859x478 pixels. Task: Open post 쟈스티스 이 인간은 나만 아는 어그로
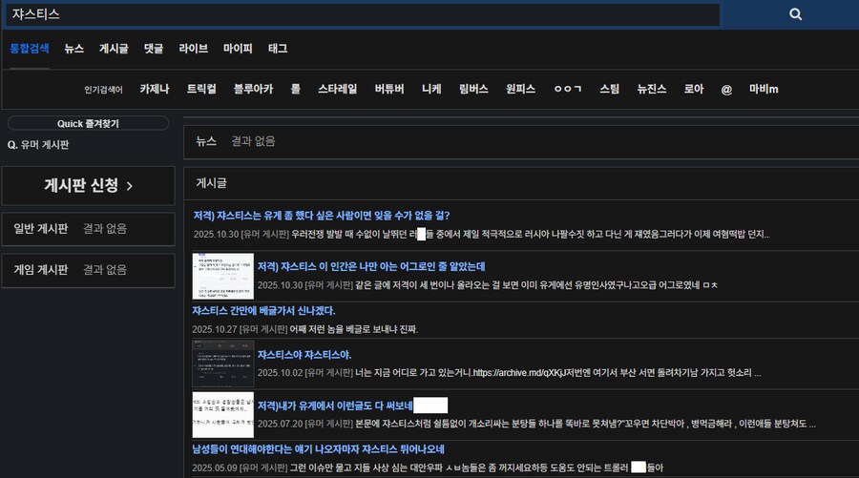click(371, 266)
